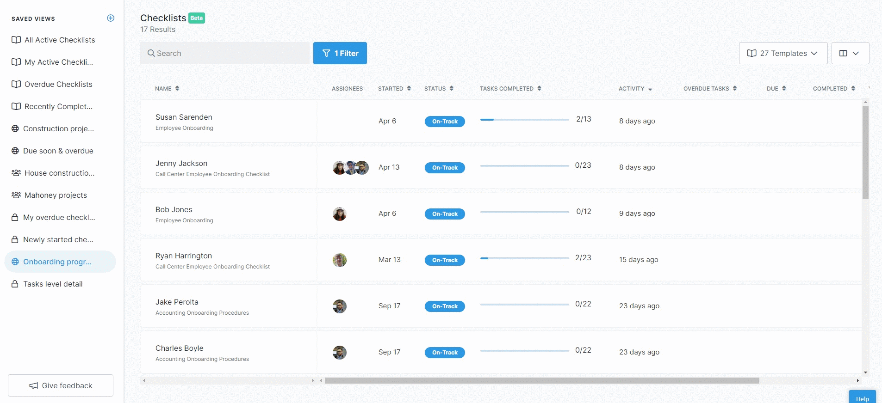Click Ryan Harrington's task progress bar
The height and width of the screenshot is (403, 882).
(524, 258)
